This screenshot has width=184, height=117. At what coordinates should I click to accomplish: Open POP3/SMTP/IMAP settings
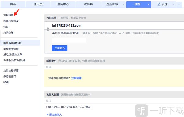(14, 60)
